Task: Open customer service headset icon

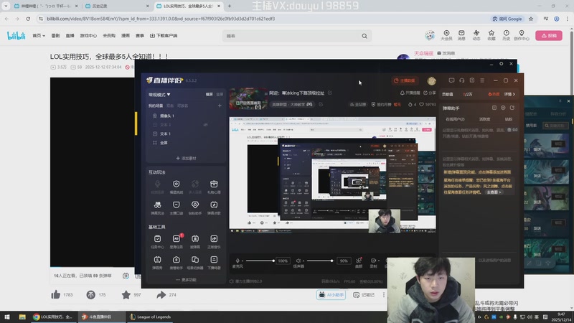Action: 461,80
